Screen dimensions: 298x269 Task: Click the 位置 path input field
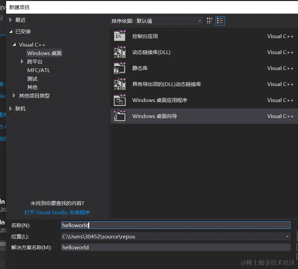[x=176, y=236]
